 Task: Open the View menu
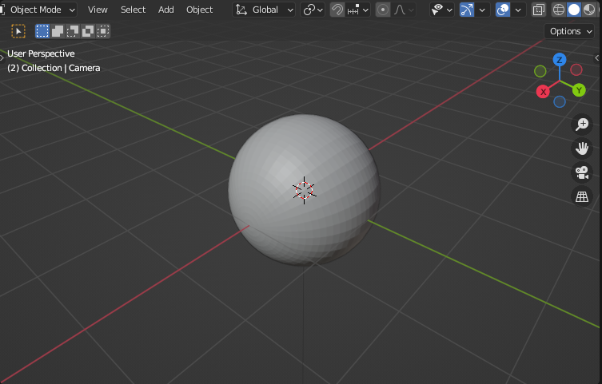coord(98,10)
